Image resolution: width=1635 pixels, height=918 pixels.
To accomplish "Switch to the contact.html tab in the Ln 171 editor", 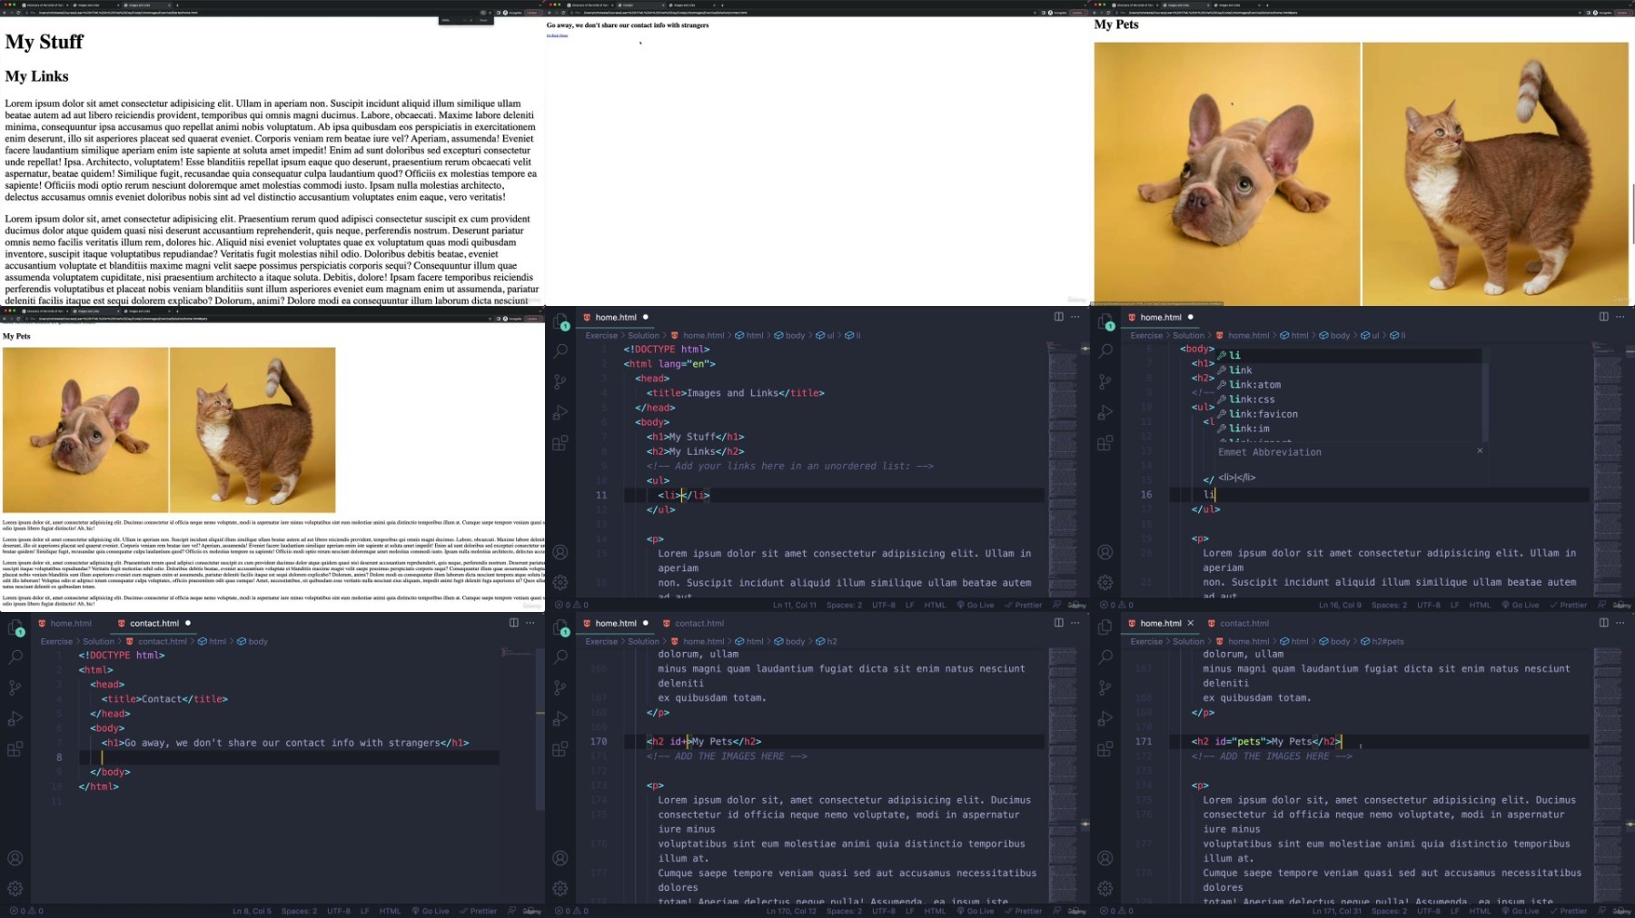I will point(1238,623).
